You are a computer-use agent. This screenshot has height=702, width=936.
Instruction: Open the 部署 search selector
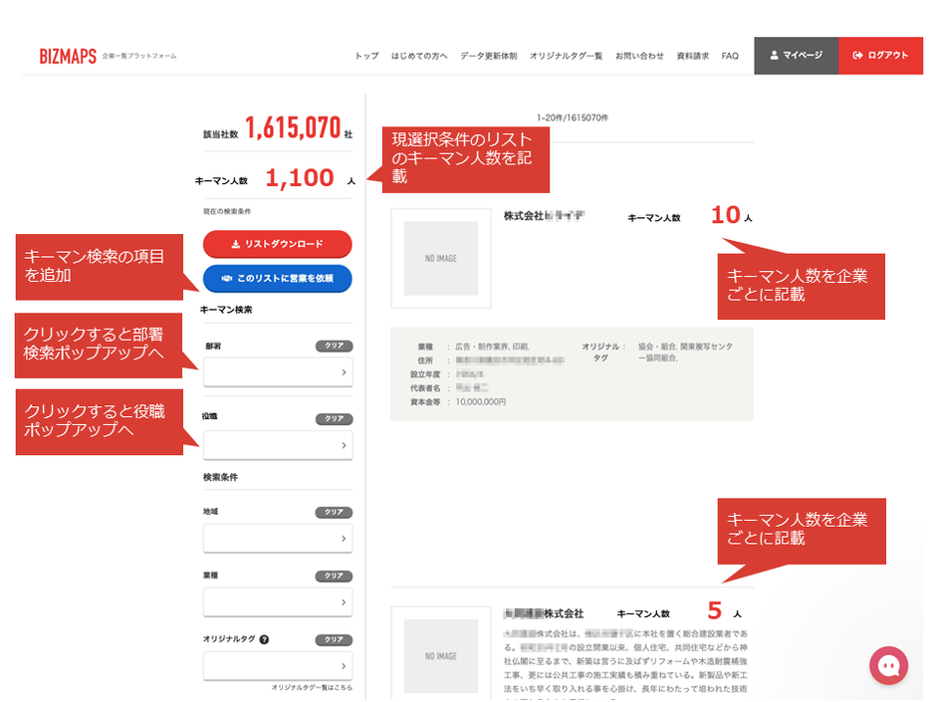coord(277,372)
